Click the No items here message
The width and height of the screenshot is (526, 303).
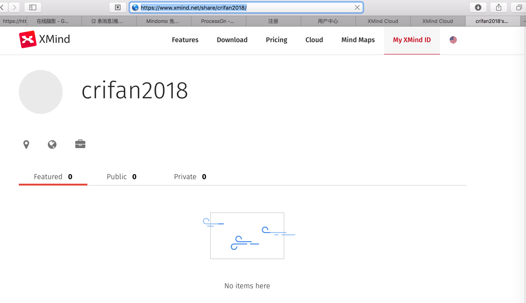click(247, 286)
